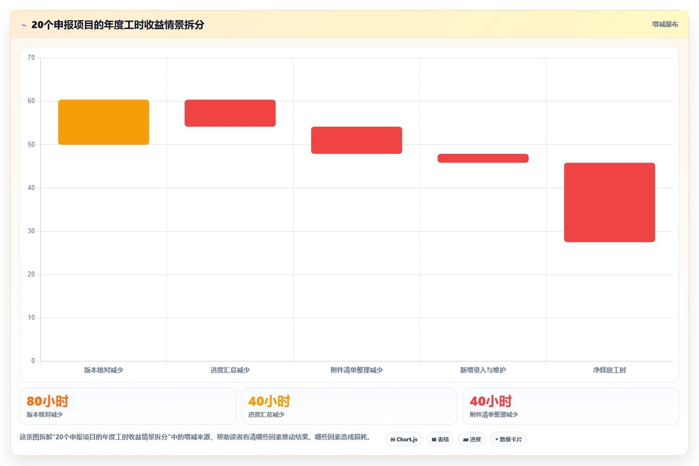Screen dimensions: 699x466
Task: Click the orange 版本核对减少 bar
Action: [x=104, y=122]
